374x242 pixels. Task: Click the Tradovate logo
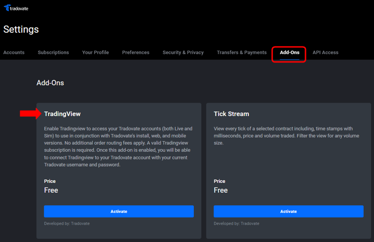click(16, 8)
